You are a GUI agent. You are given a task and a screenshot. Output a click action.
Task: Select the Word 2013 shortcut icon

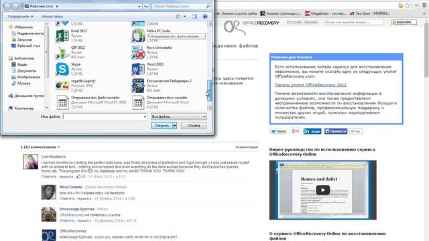tap(138, 70)
